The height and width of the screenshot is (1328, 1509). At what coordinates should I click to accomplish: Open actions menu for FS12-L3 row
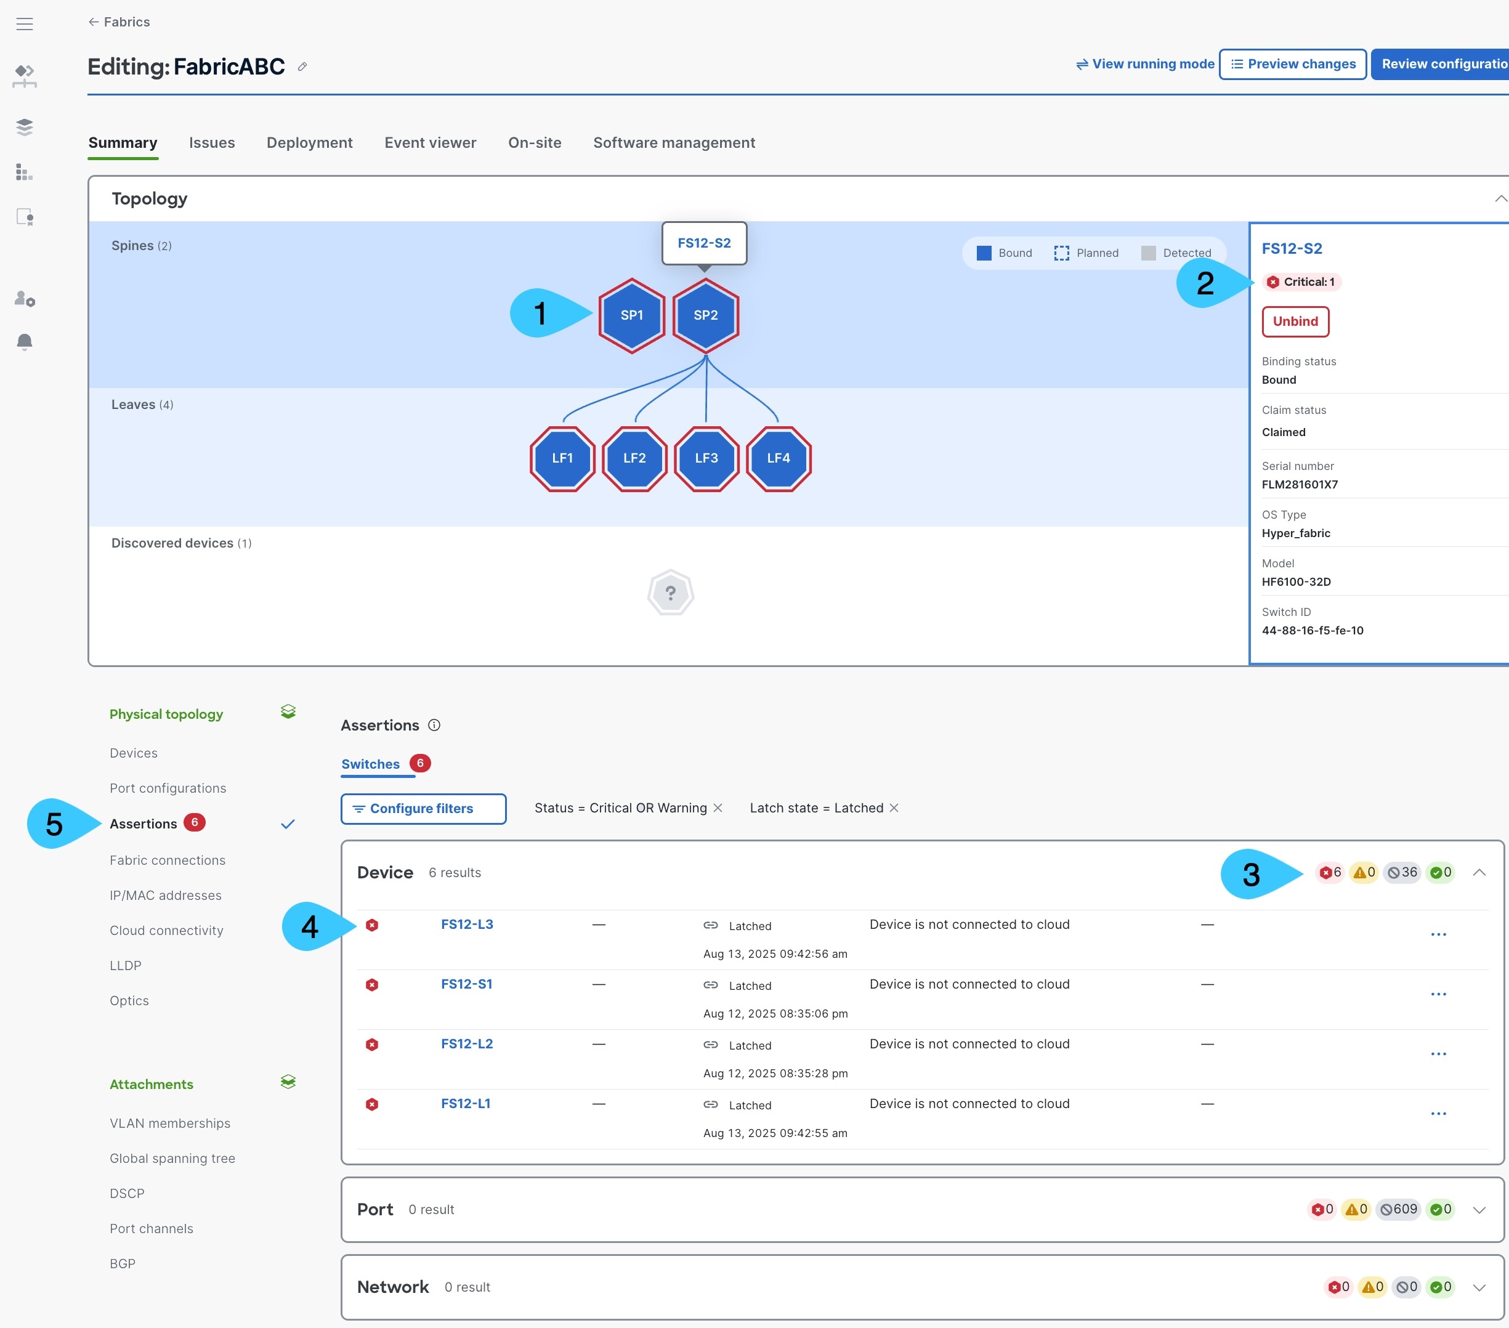(x=1438, y=934)
